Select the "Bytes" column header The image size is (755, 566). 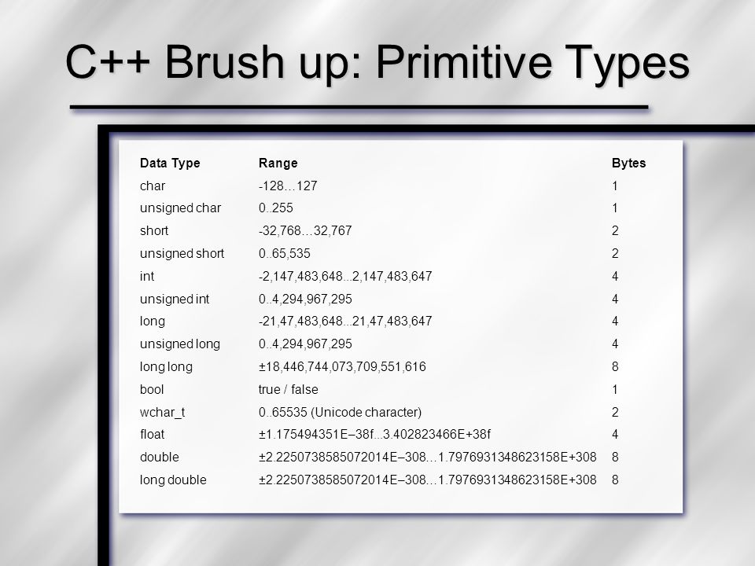628,164
